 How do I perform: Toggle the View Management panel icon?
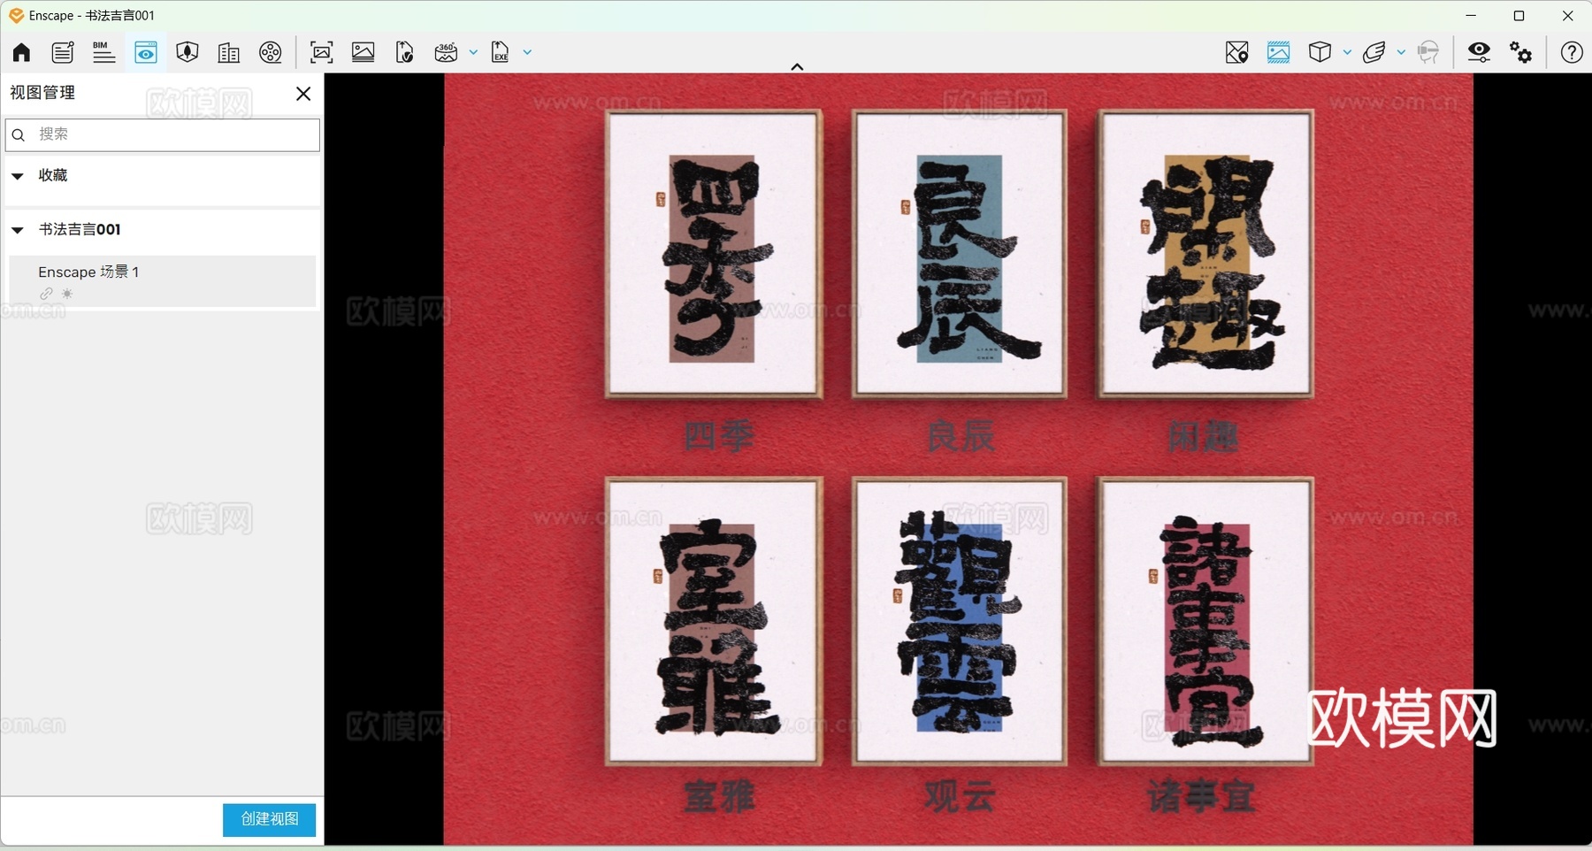coord(146,52)
